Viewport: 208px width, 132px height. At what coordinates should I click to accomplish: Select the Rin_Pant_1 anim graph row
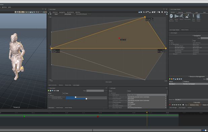[x=188, y=84]
